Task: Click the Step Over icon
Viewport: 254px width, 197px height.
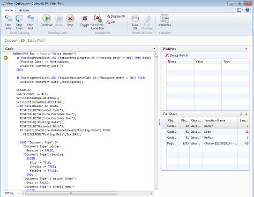Action: (19, 19)
